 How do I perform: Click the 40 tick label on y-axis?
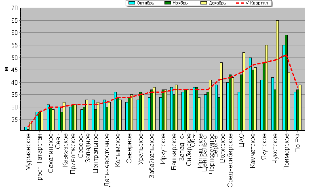(15, 83)
